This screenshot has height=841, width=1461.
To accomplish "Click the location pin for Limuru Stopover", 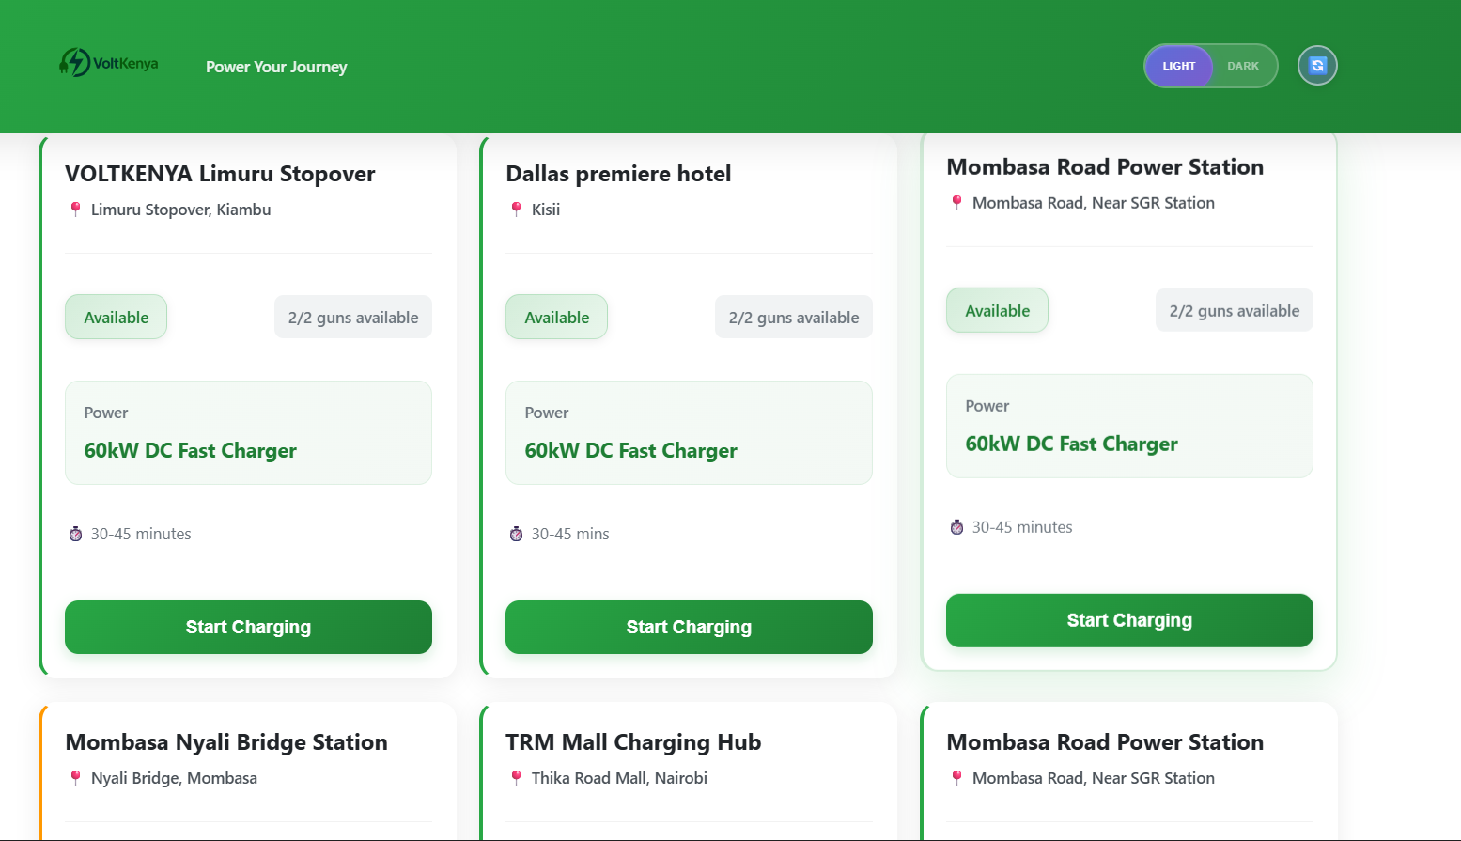I will point(76,209).
